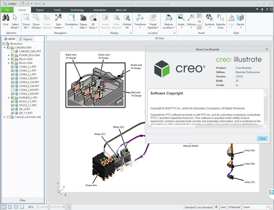Select the horizontal split layout icon in status bar
The width and height of the screenshot is (274, 210).
coord(16,207)
